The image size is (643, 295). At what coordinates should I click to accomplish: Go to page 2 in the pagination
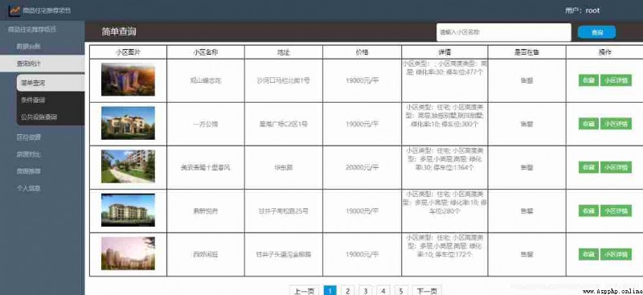[x=347, y=291]
